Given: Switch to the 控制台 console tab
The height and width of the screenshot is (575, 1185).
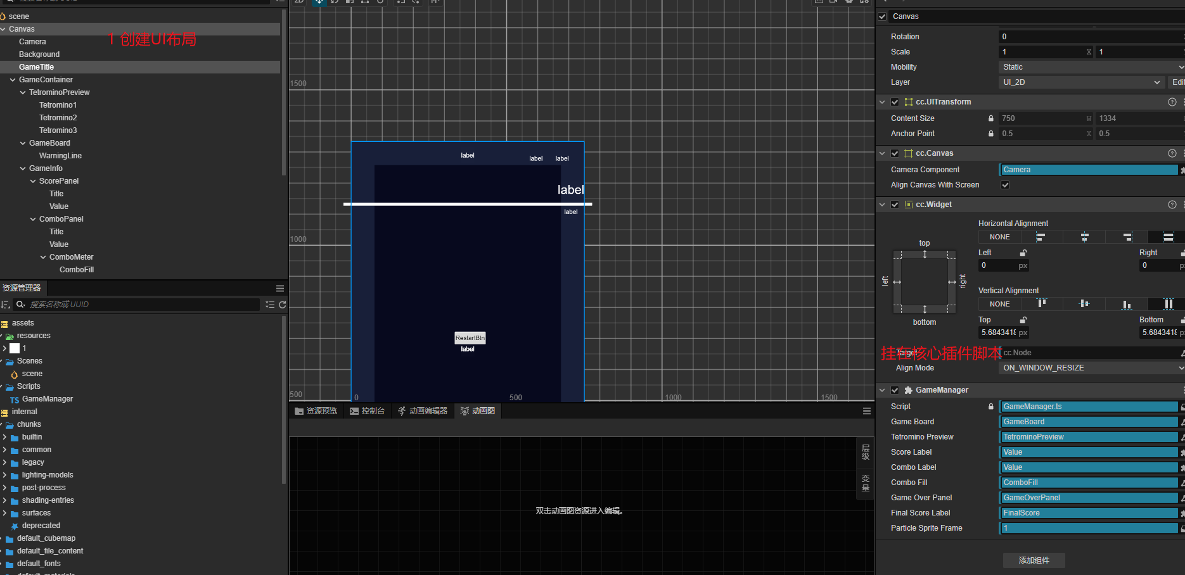Looking at the screenshot, I should (367, 411).
